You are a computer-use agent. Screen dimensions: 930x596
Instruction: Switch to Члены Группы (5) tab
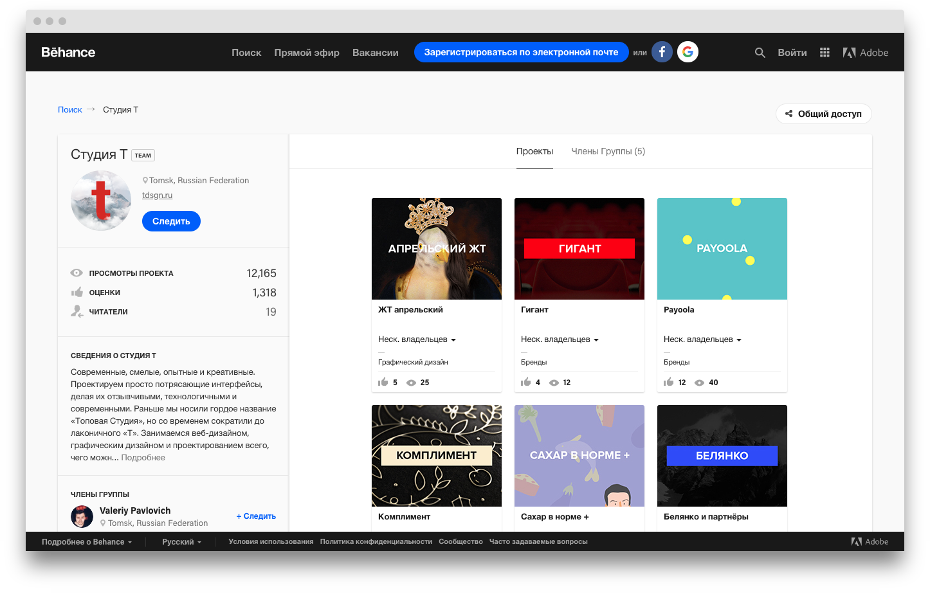608,152
